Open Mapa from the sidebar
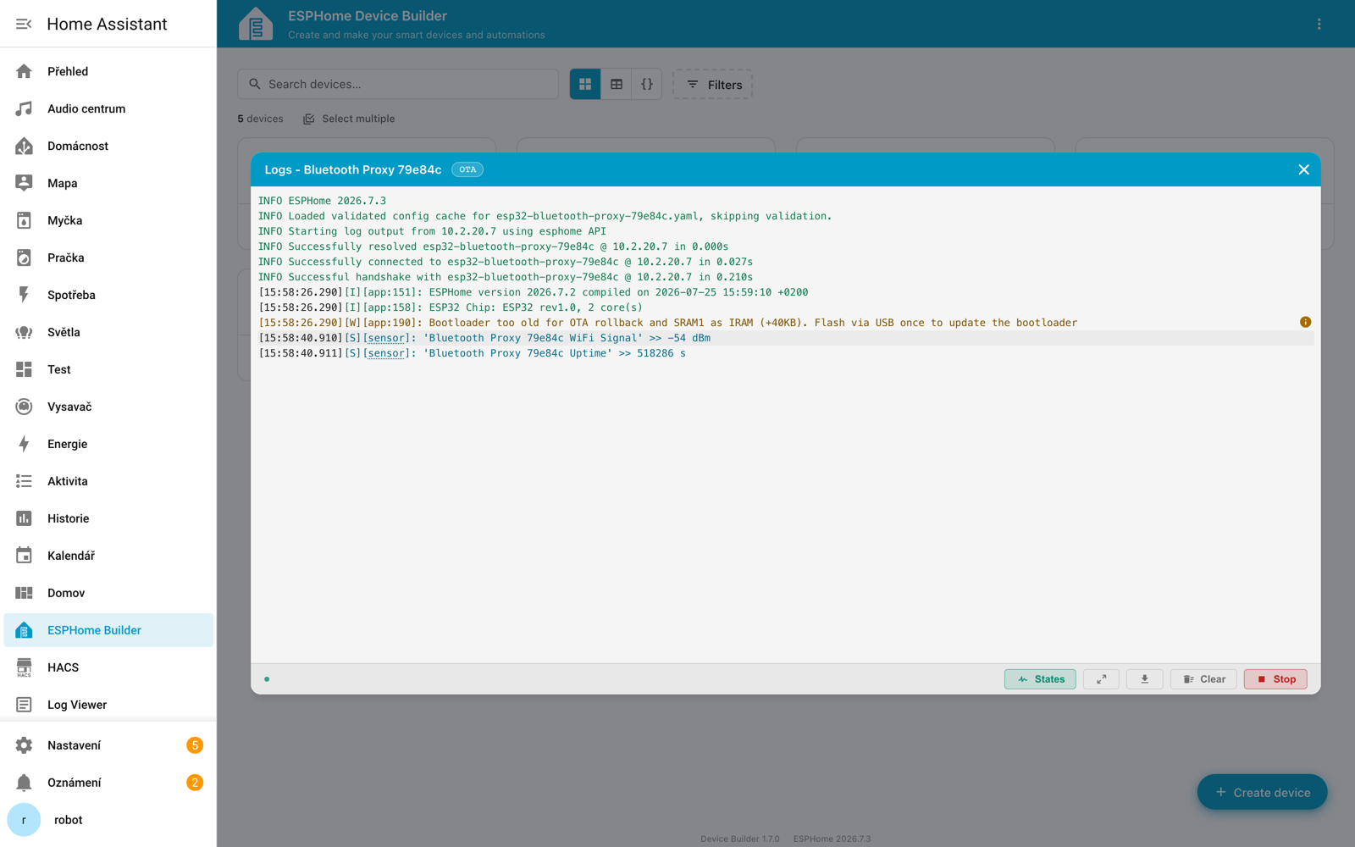 [108, 183]
